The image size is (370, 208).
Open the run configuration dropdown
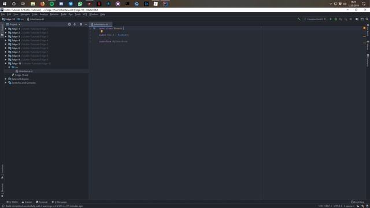315,19
